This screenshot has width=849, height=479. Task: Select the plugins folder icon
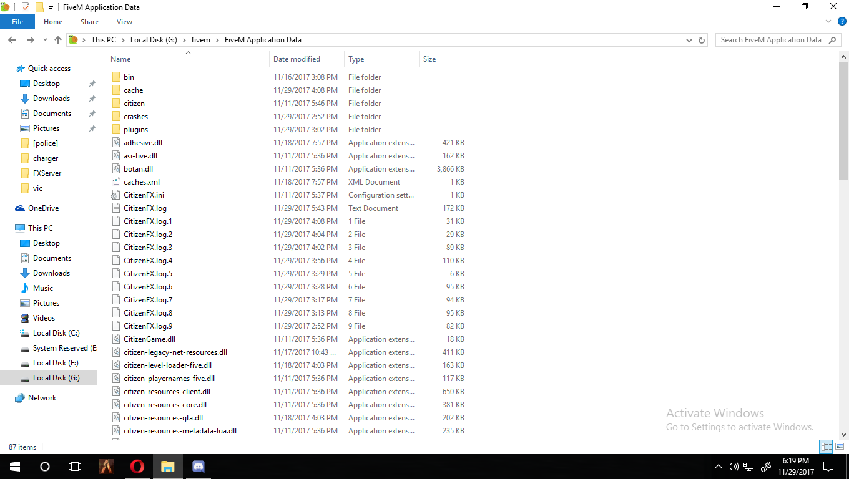coord(116,130)
